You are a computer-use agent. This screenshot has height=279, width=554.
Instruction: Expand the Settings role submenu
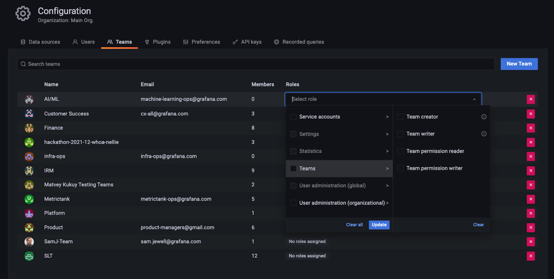tap(387, 134)
